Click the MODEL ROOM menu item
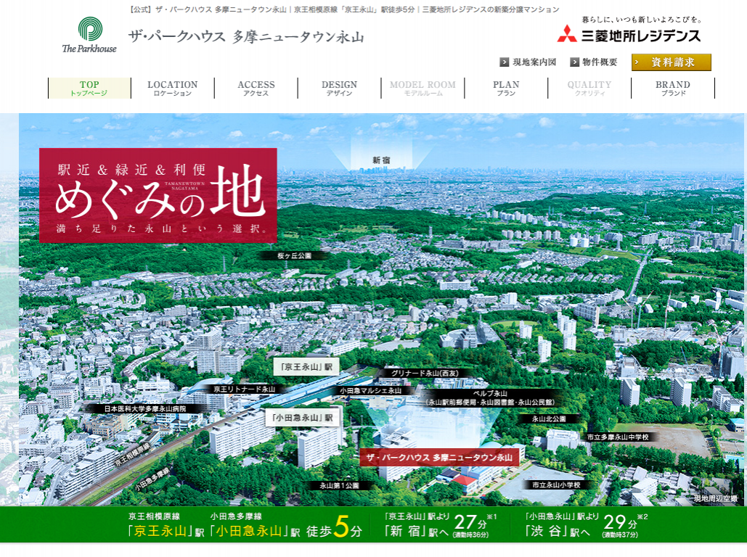The image size is (747, 557). [x=423, y=88]
